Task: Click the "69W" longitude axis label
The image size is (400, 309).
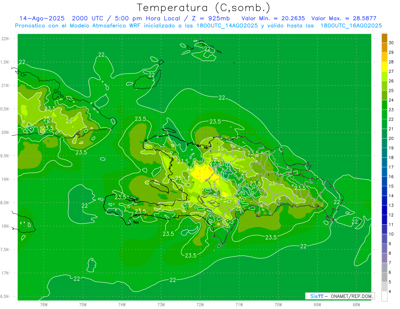Action: pyautogui.click(x=317, y=305)
